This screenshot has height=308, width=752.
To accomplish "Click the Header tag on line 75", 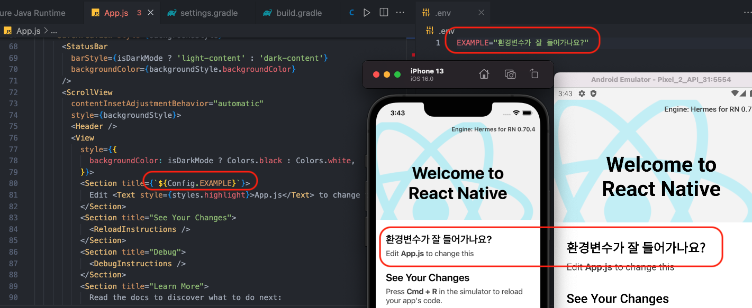I will pos(89,126).
